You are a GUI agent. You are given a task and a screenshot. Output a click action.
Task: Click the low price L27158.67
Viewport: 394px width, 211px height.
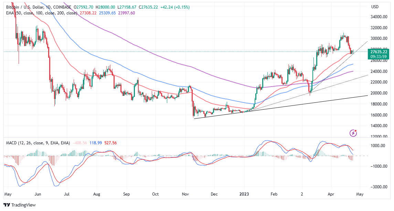tap(127, 7)
